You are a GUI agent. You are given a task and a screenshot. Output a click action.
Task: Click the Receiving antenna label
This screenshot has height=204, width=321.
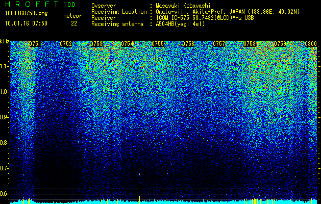[x=117, y=24]
